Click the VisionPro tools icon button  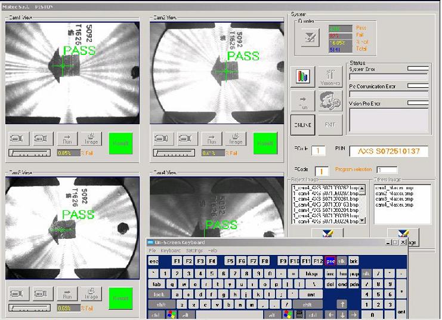(x=330, y=76)
